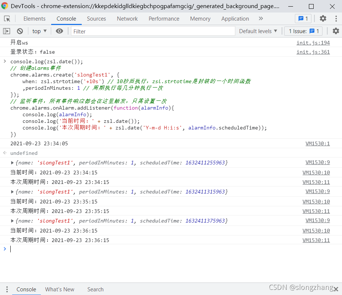This screenshot has width=342, height=295.
Task: Toggle the console sidebar panel
Action: pos(7,31)
